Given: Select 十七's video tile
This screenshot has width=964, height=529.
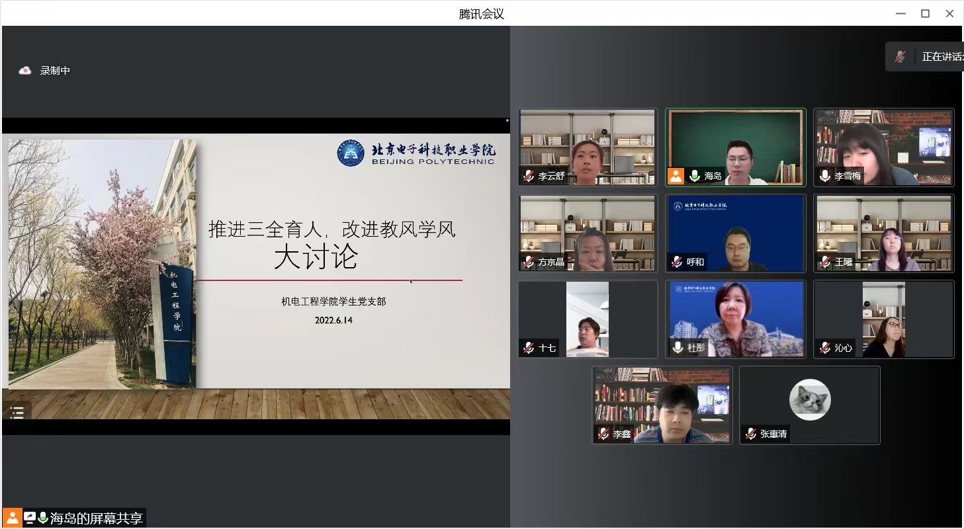Looking at the screenshot, I should (x=588, y=319).
